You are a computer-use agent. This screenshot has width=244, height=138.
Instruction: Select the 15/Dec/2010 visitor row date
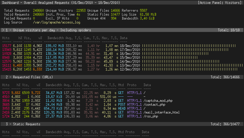pos(130,58)
